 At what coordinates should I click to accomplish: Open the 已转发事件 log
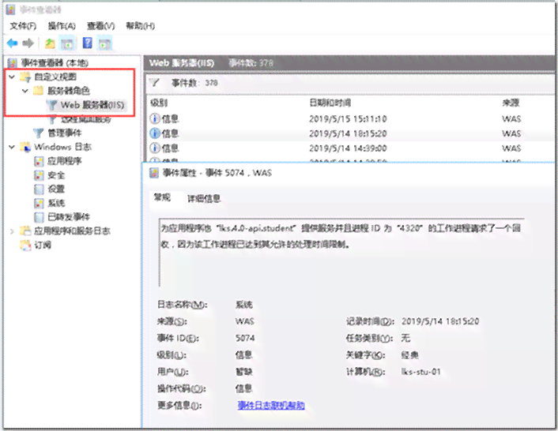[69, 217]
